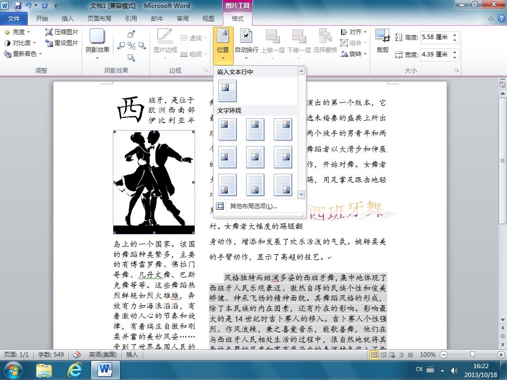507x380 pixels.
Task: Decrease width with the spinner down arrow
Action: (455, 57)
